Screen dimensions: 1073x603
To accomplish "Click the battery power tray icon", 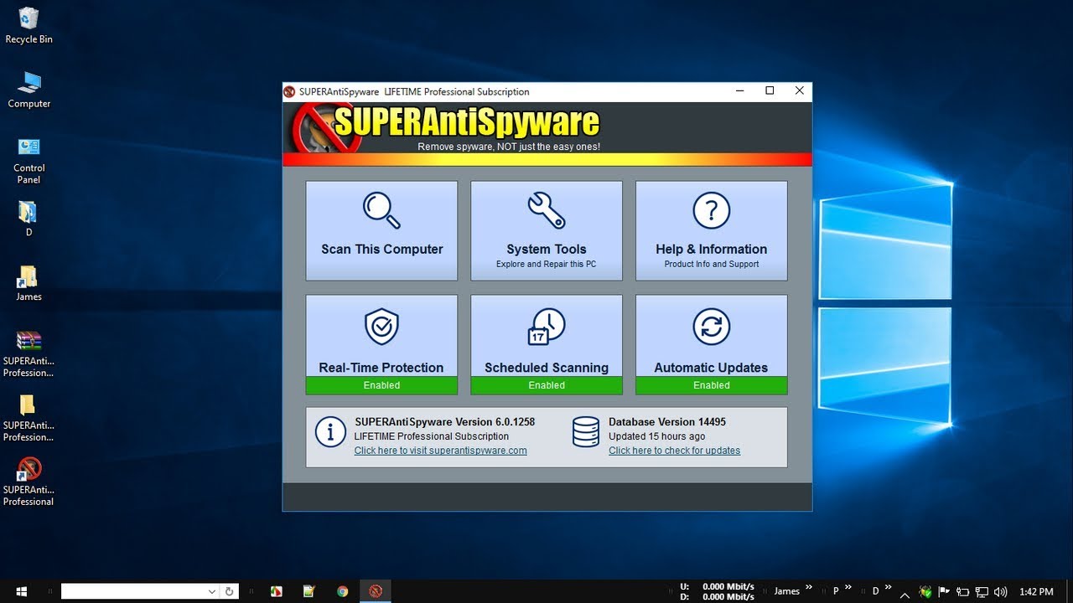I will tap(962, 592).
